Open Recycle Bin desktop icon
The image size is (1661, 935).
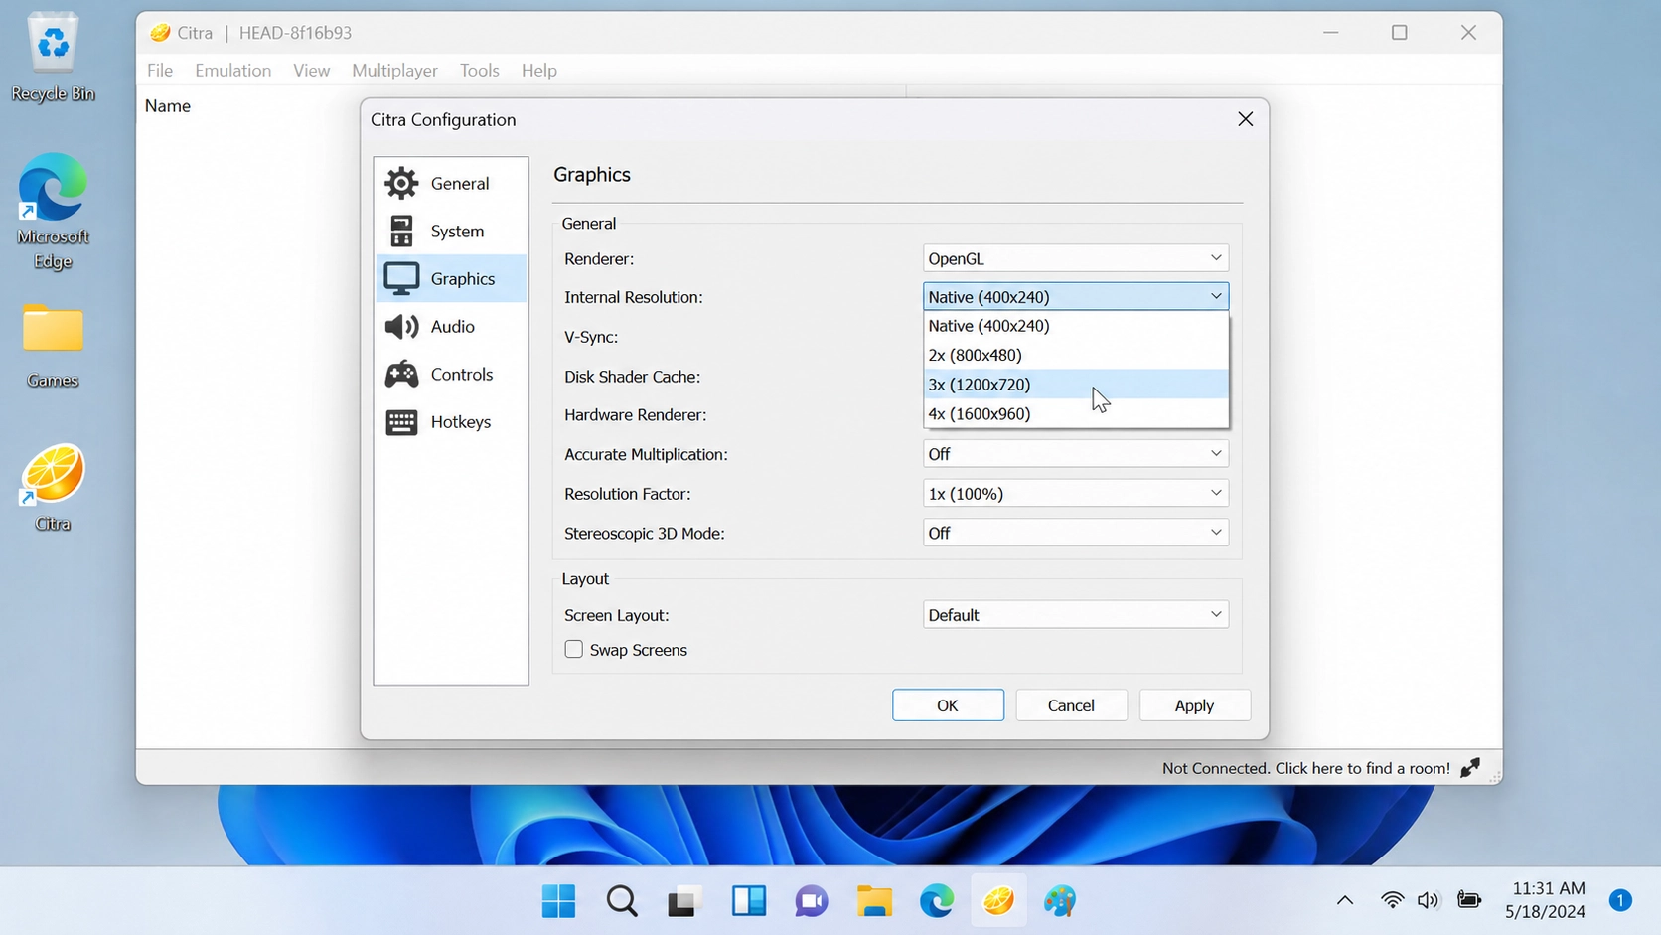click(53, 58)
